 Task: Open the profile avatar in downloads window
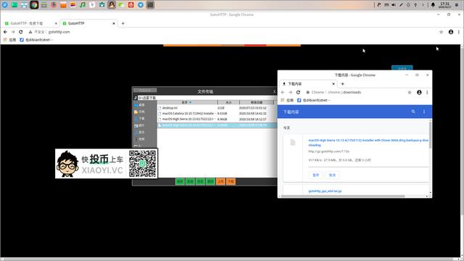[x=419, y=92]
